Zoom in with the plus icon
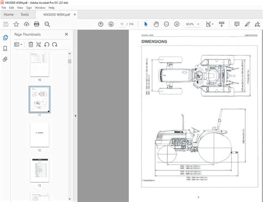The image size is (263, 202). (177, 24)
